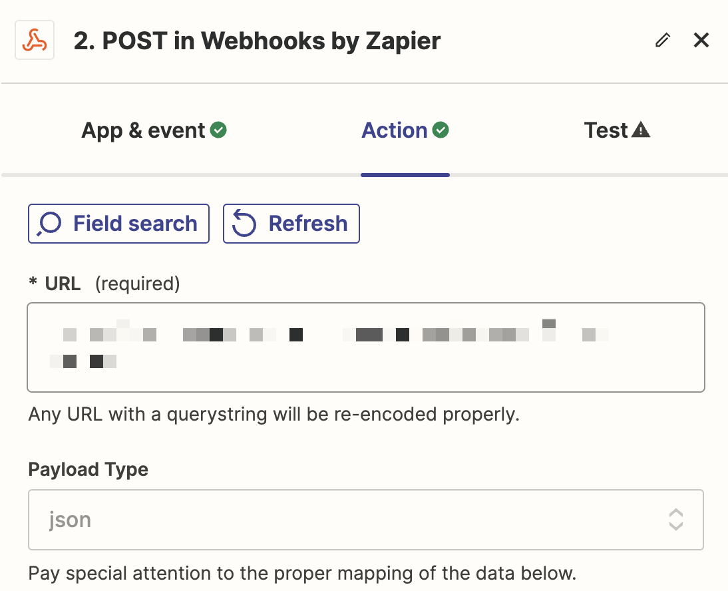Image resolution: width=728 pixels, height=591 pixels.
Task: Click green checkmark next to Action
Action: (x=441, y=130)
